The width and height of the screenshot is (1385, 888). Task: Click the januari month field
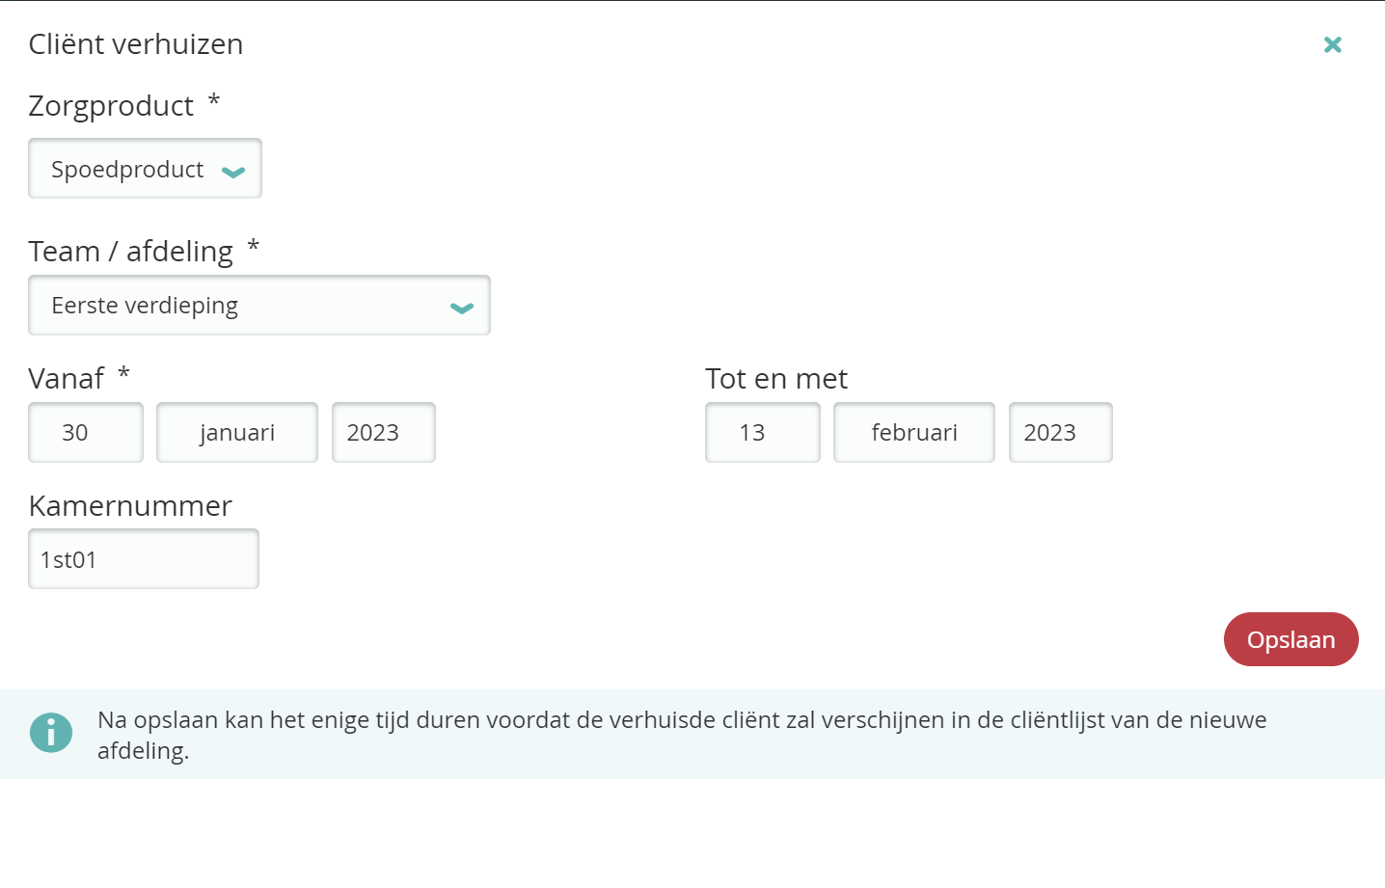click(237, 433)
